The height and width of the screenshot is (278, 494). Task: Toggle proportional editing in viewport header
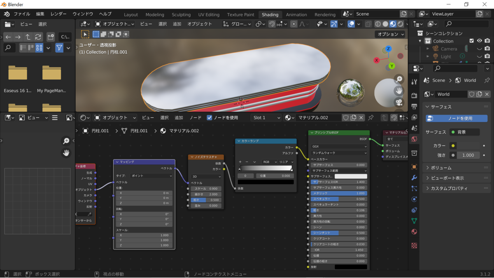coord(294,24)
